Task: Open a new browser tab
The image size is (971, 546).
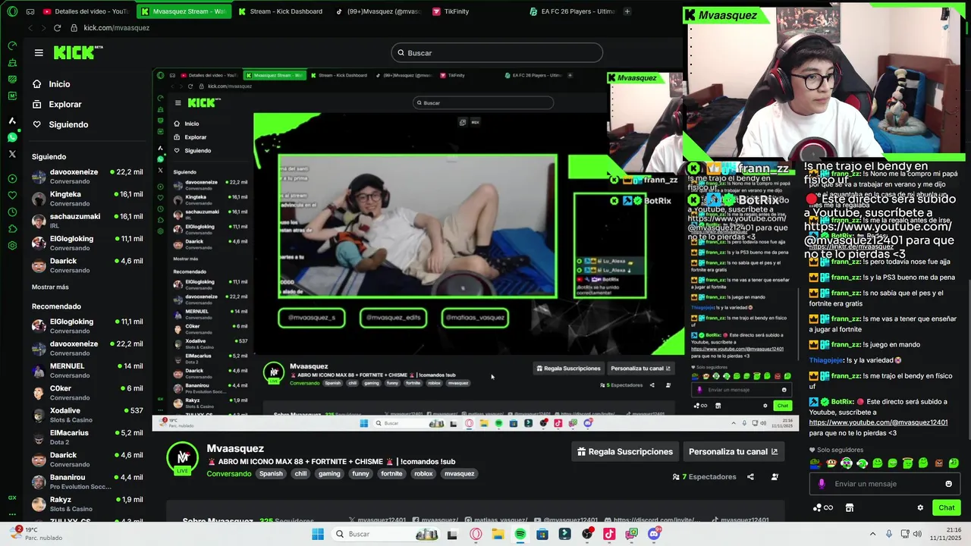Action: (x=627, y=11)
